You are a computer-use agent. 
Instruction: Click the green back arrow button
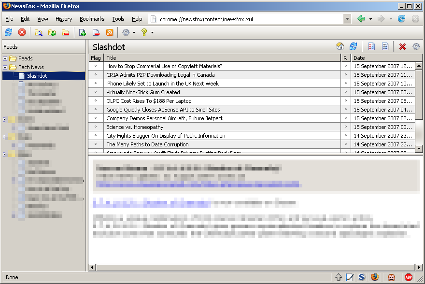click(x=361, y=19)
